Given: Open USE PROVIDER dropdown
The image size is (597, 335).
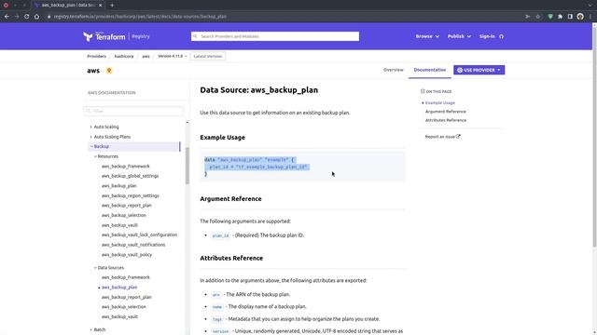Looking at the screenshot, I should (479, 70).
